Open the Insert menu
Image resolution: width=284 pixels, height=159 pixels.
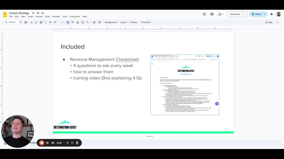[31, 17]
